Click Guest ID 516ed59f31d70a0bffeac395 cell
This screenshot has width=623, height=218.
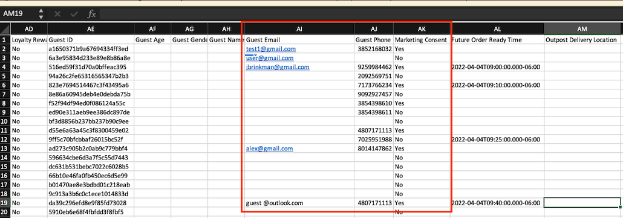pyautogui.click(x=91, y=67)
